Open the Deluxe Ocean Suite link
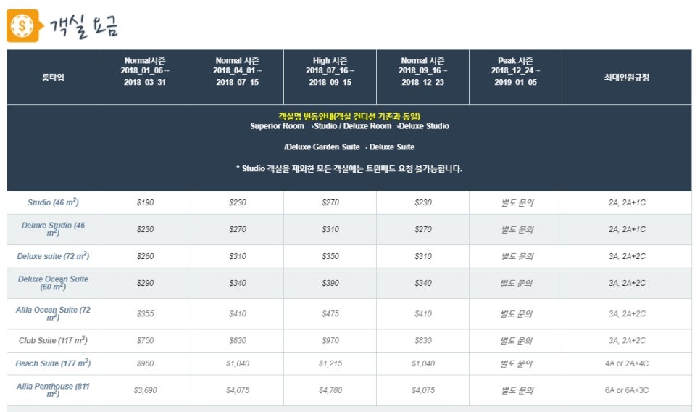Viewport: 700px width, 412px height. 53,283
